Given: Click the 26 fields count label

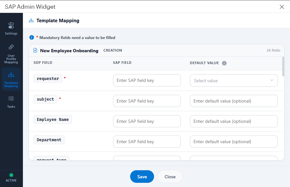Looking at the screenshot, I should pos(273,50).
